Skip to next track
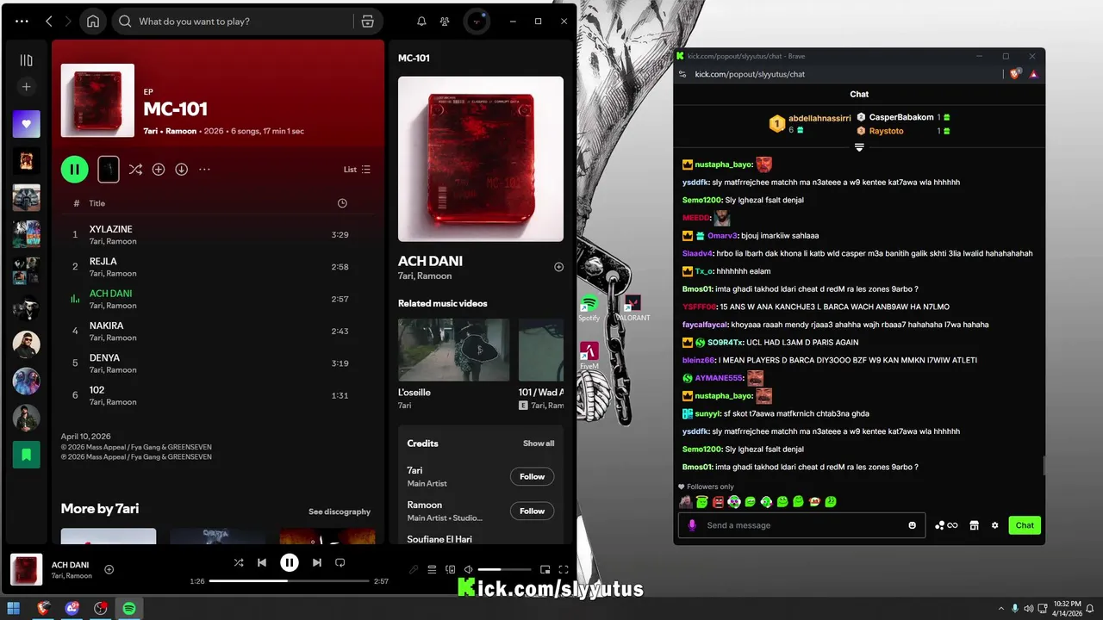 tap(316, 562)
